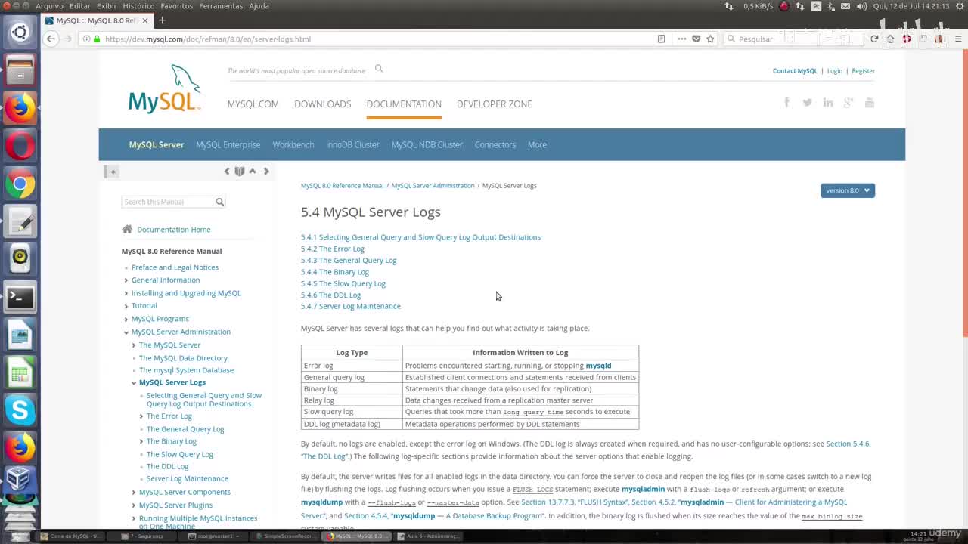Go up one manual level arrow

coord(253,172)
